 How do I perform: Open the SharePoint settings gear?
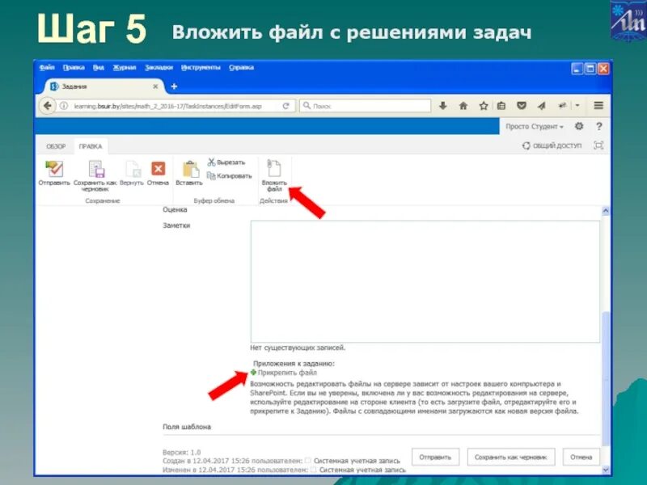(579, 126)
